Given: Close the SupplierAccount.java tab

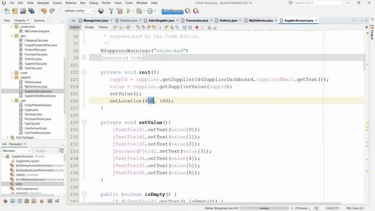Looking at the screenshot, I should [316, 21].
